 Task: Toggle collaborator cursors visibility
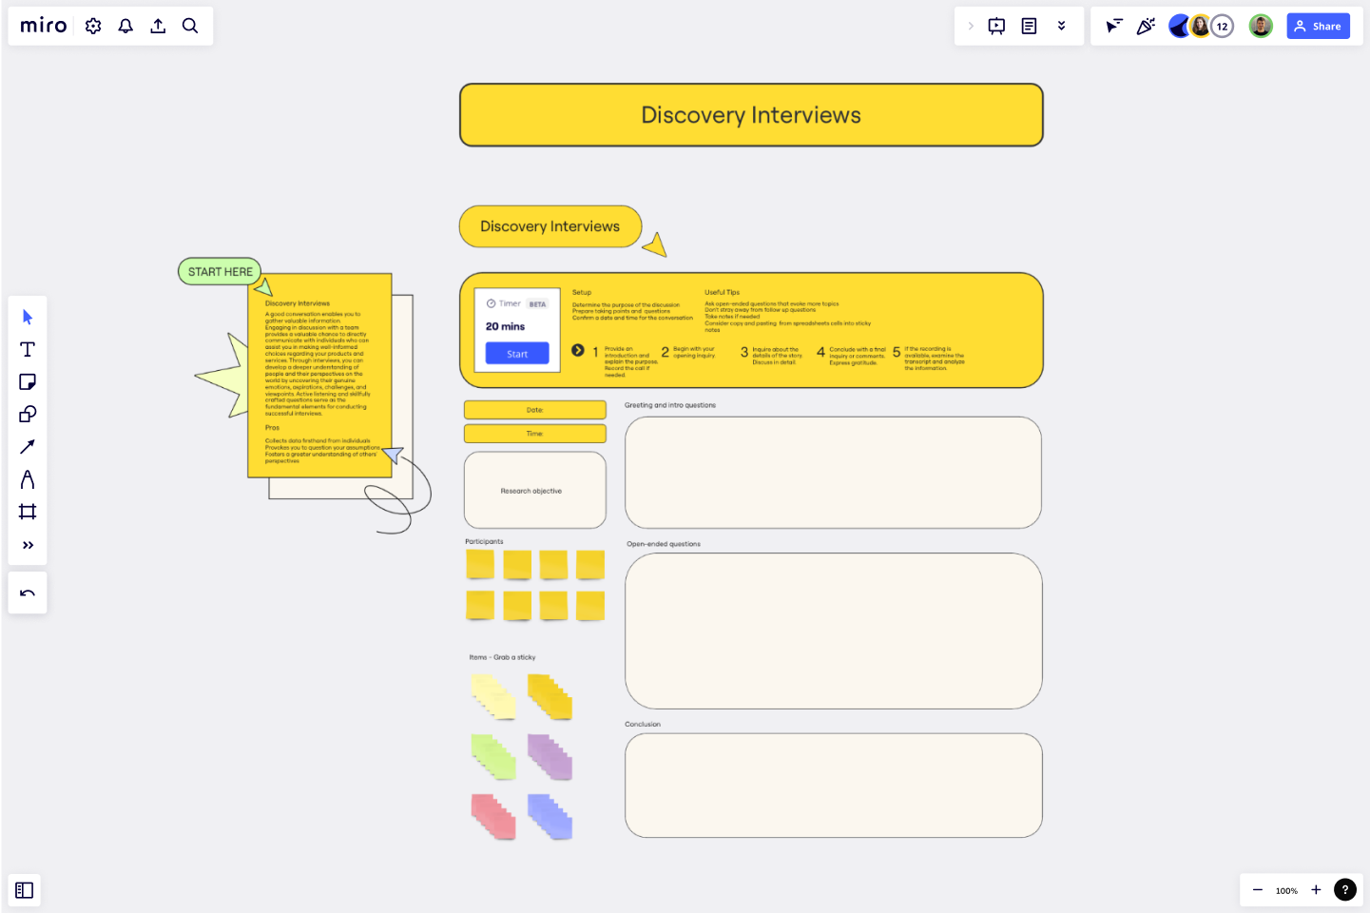(x=1113, y=26)
